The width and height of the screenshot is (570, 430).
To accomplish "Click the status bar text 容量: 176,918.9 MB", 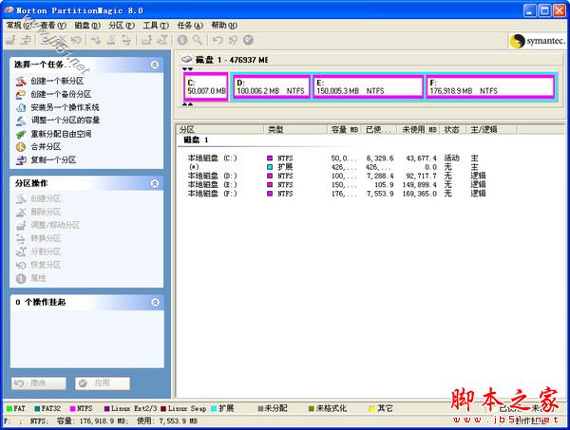I will (x=93, y=421).
